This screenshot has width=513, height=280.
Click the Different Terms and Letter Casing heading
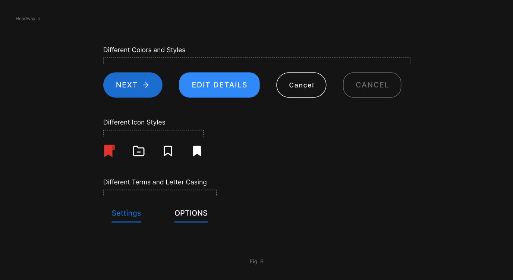155,182
